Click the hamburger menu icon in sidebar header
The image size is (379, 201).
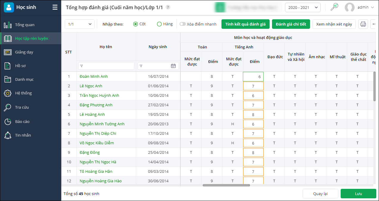click(55, 7)
